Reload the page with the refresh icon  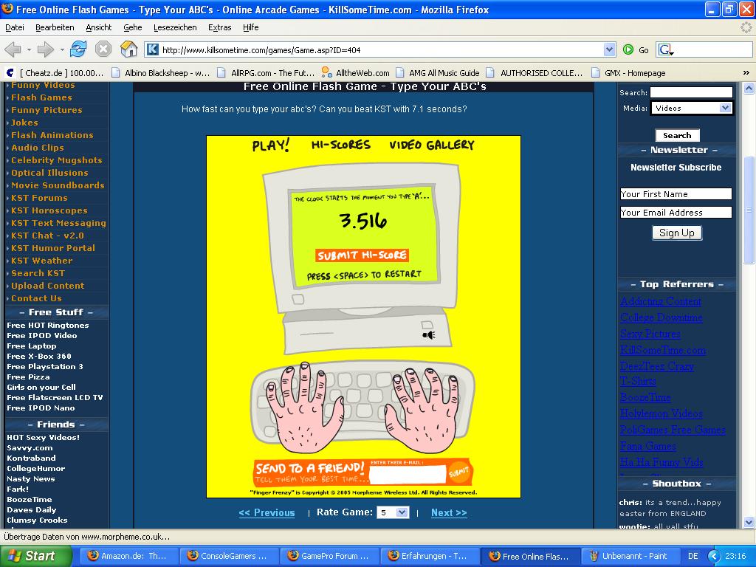pos(78,49)
